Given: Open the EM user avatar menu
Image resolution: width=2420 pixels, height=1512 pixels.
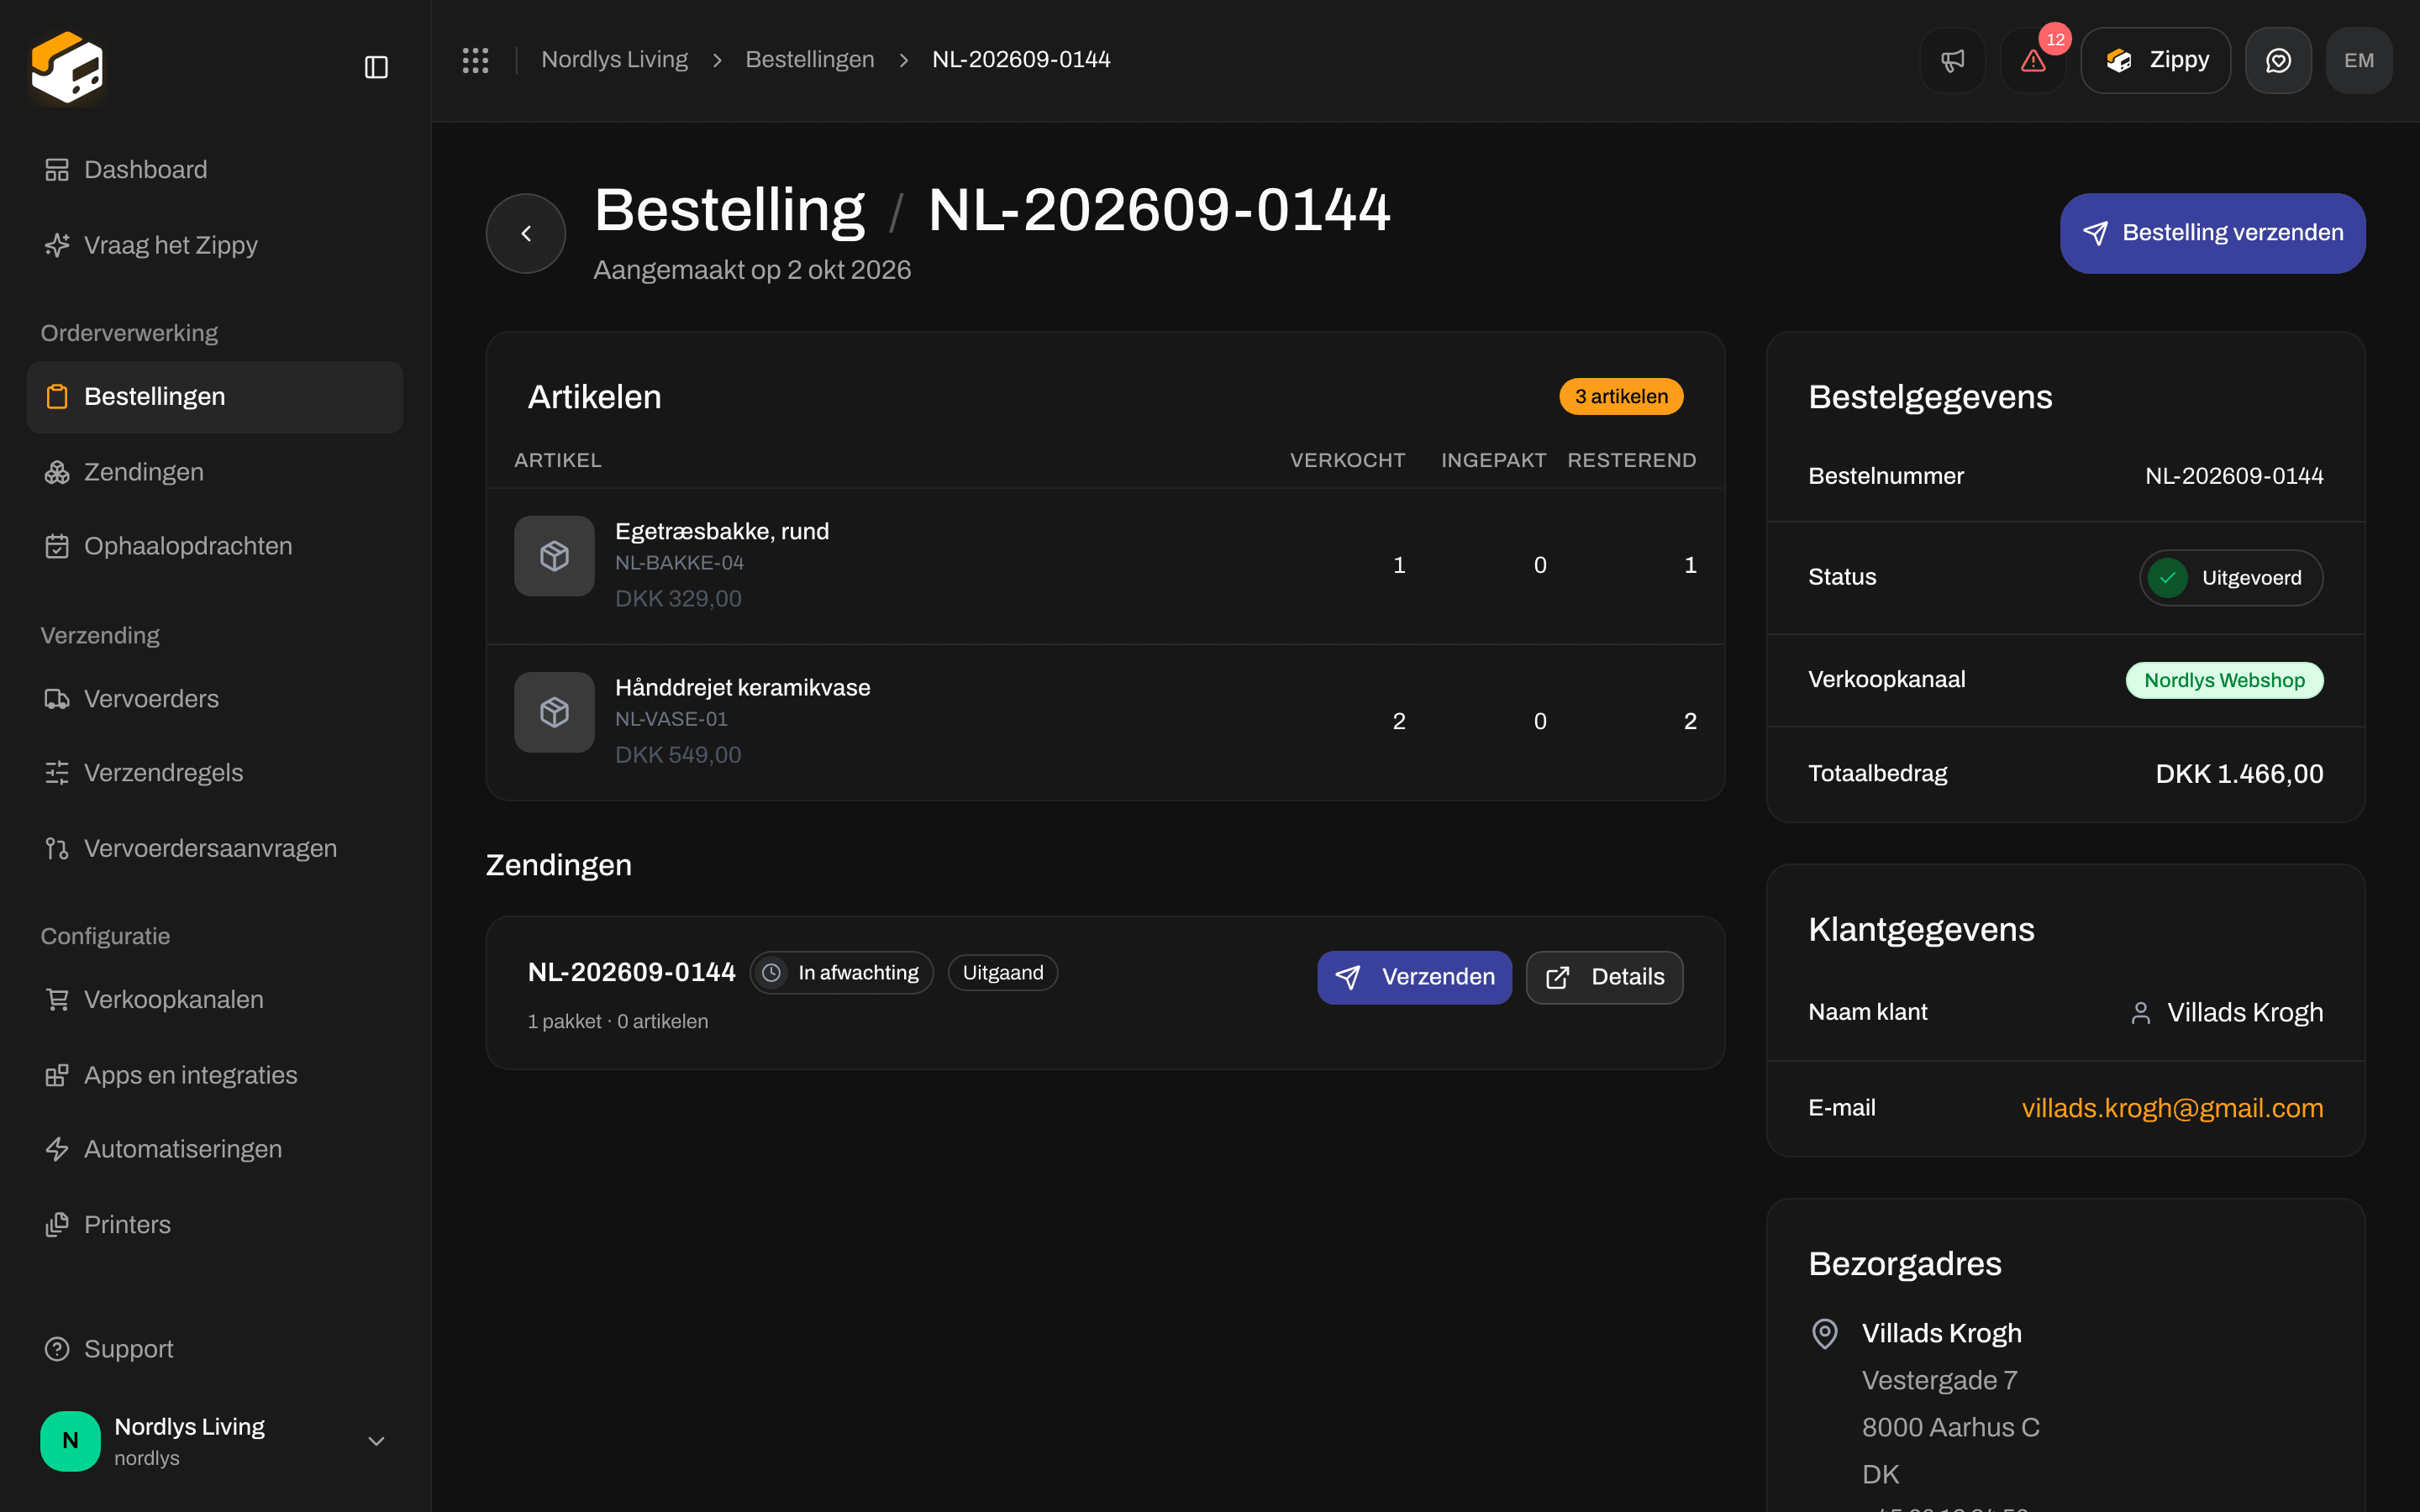Looking at the screenshot, I should point(2359,60).
